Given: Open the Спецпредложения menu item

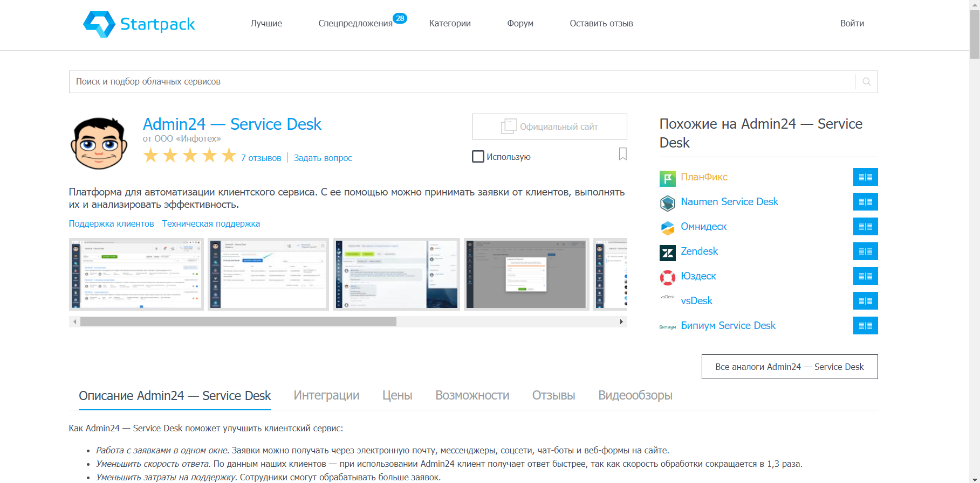Looking at the screenshot, I should click(x=355, y=23).
